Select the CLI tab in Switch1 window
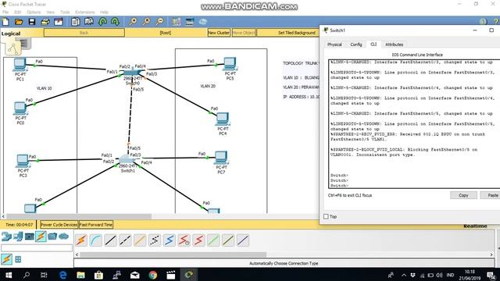This screenshot has height=281, width=500. coord(373,44)
